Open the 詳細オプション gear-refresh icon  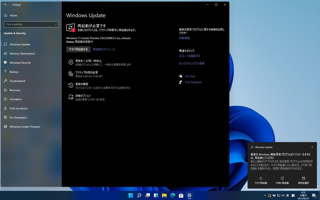(71, 97)
